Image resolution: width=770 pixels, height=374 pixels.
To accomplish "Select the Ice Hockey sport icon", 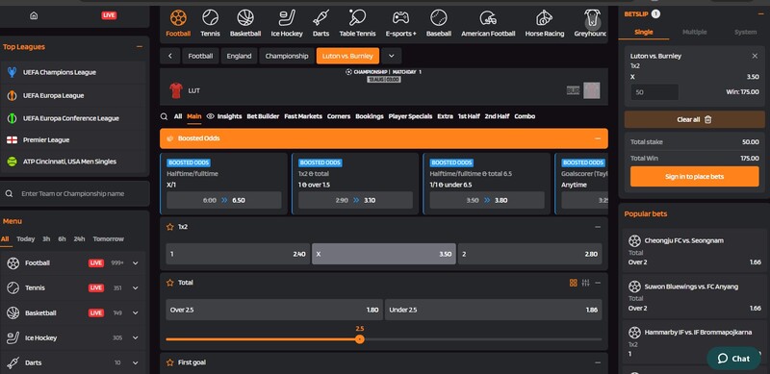I will [x=287, y=17].
